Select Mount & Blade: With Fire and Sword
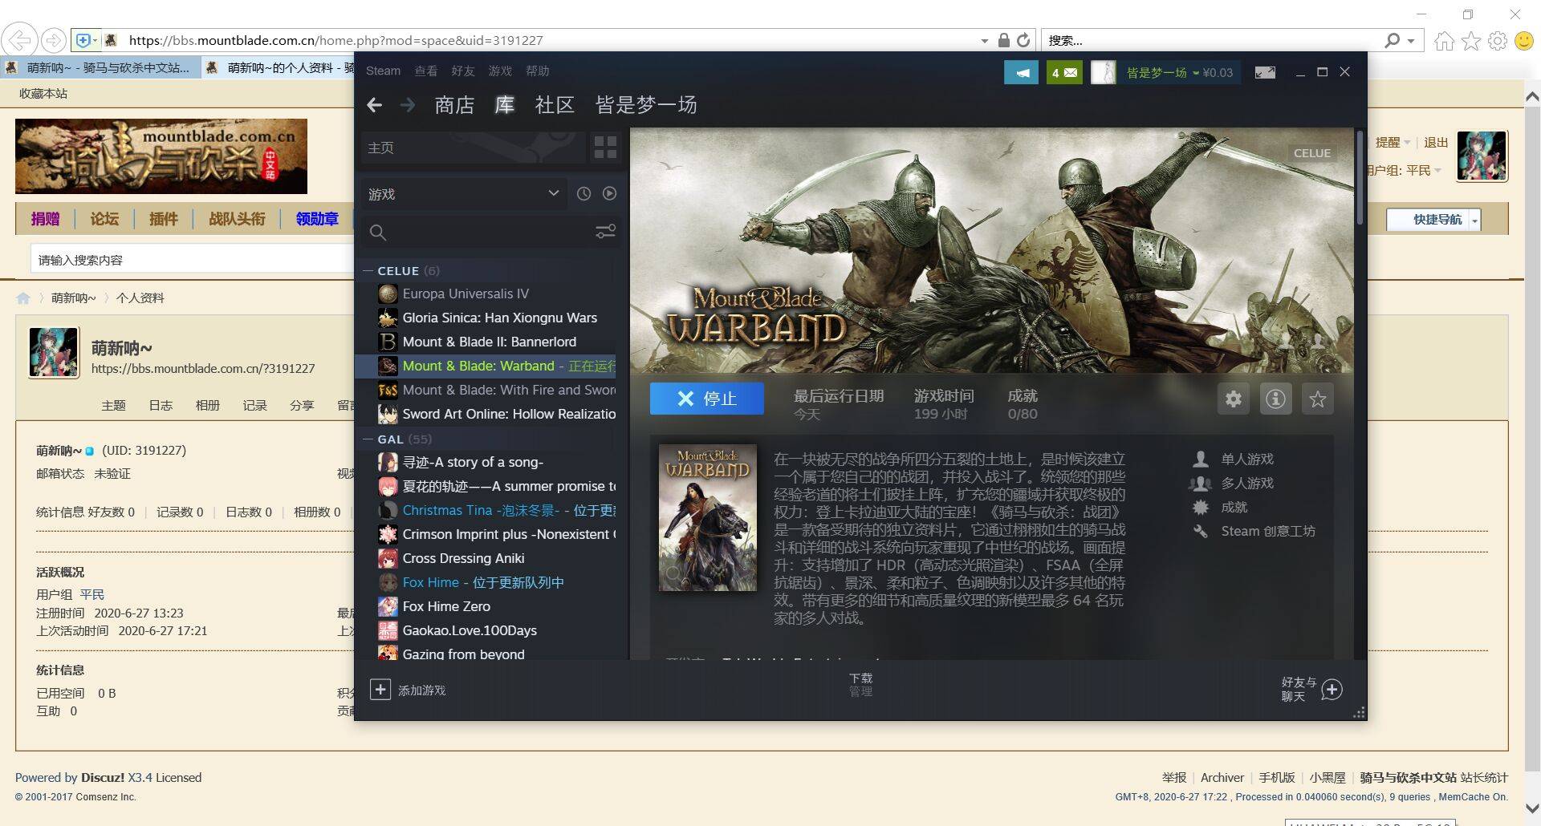The height and width of the screenshot is (826, 1541). click(x=487, y=390)
